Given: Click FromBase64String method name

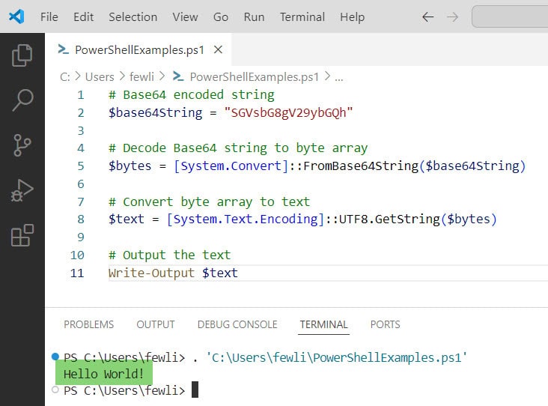Looking at the screenshot, I should click(361, 166).
